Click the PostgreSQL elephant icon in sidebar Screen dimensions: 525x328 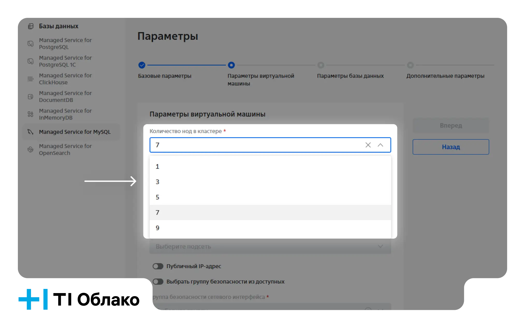(31, 44)
